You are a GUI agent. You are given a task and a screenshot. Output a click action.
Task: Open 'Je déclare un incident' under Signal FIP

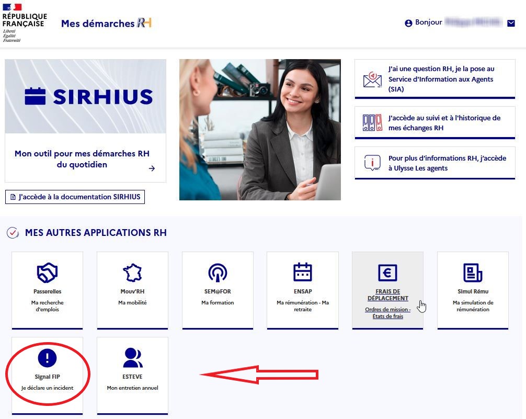pos(47,388)
